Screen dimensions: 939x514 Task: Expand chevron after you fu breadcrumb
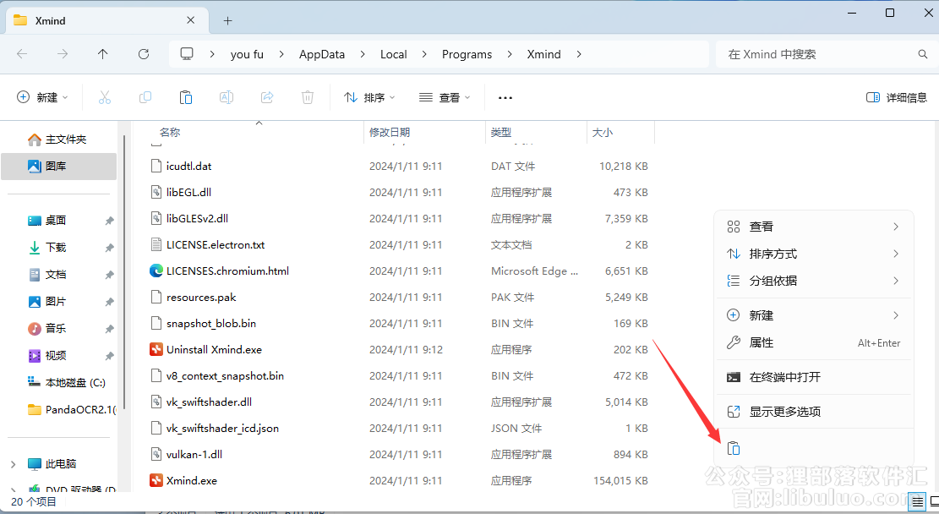pyautogui.click(x=281, y=54)
